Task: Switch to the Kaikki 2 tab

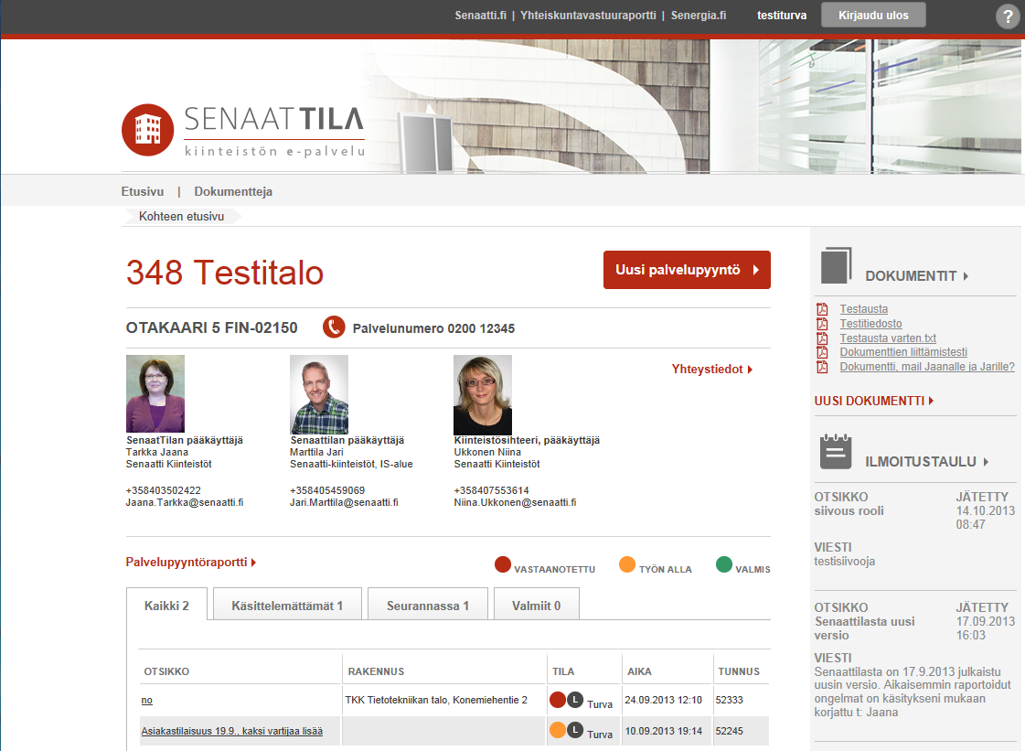Action: pos(166,606)
